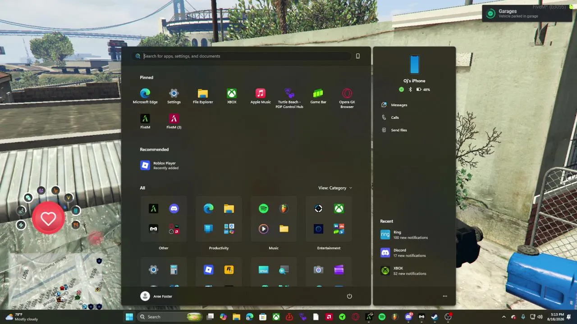Launch Rockstar Games Launcher icon
Image resolution: width=577 pixels, height=324 pixels.
[229, 270]
